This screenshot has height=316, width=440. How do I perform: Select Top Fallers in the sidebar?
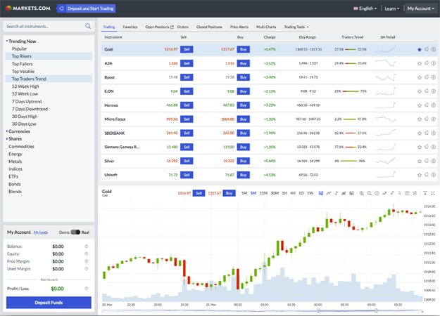[22, 64]
